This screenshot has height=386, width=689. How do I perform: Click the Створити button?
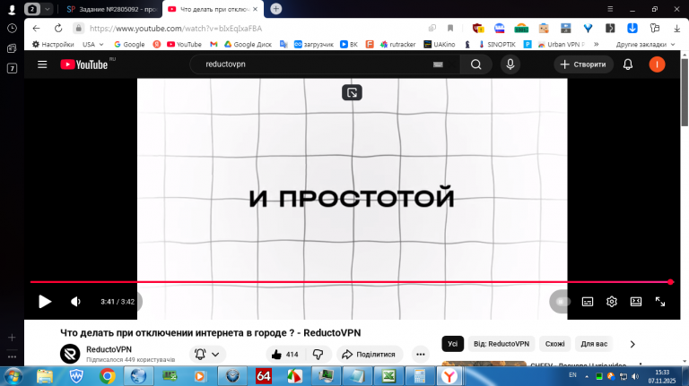583,64
